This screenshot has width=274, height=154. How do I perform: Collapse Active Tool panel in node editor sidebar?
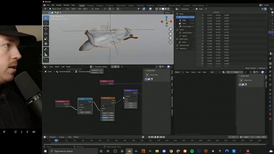145,71
